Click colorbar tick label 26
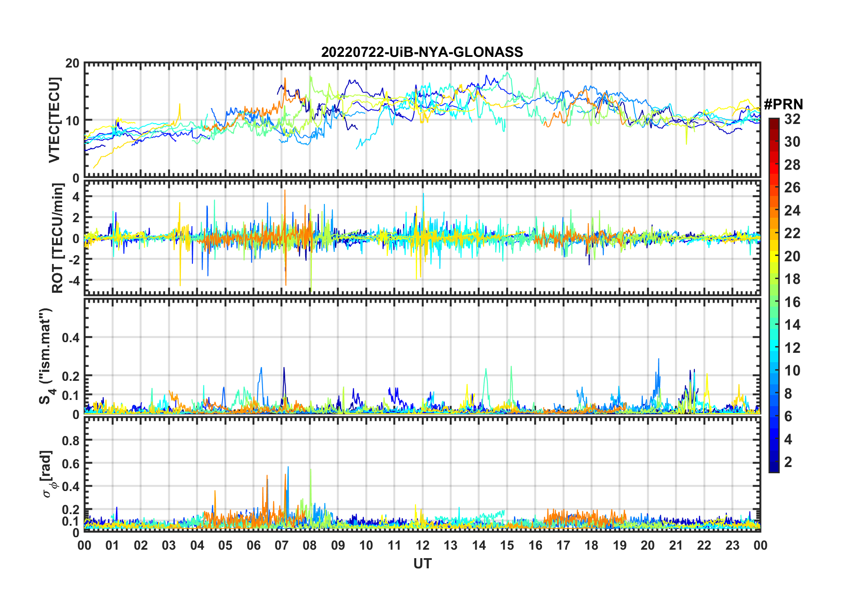 792,188
